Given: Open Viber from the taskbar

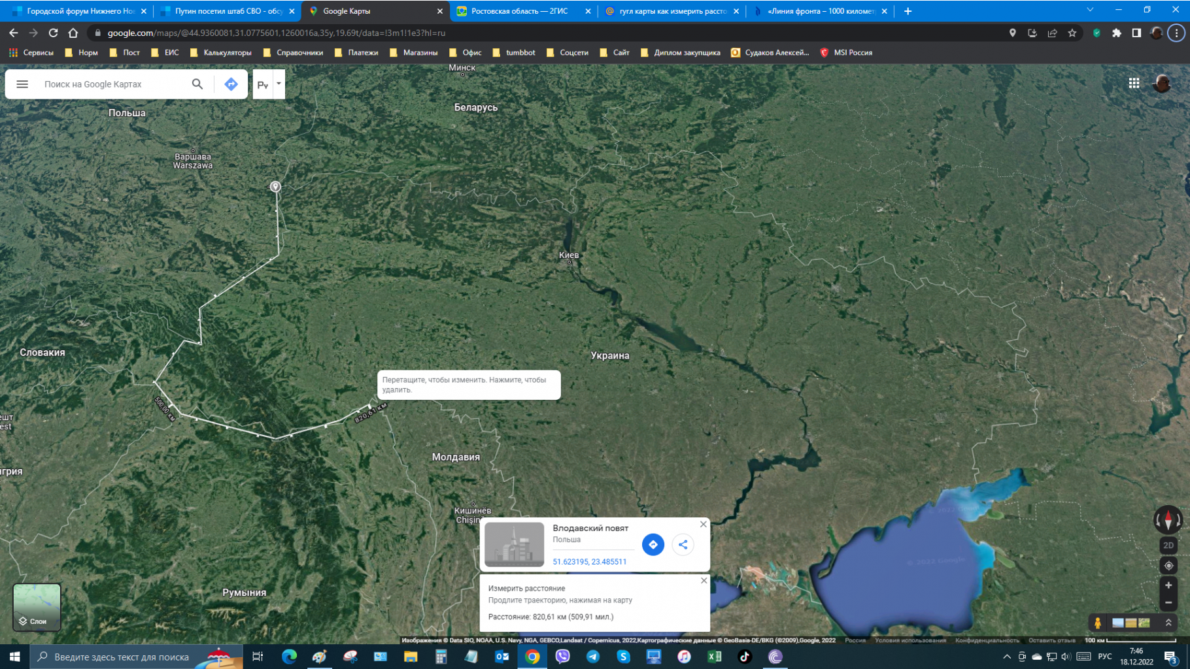Looking at the screenshot, I should (x=562, y=657).
